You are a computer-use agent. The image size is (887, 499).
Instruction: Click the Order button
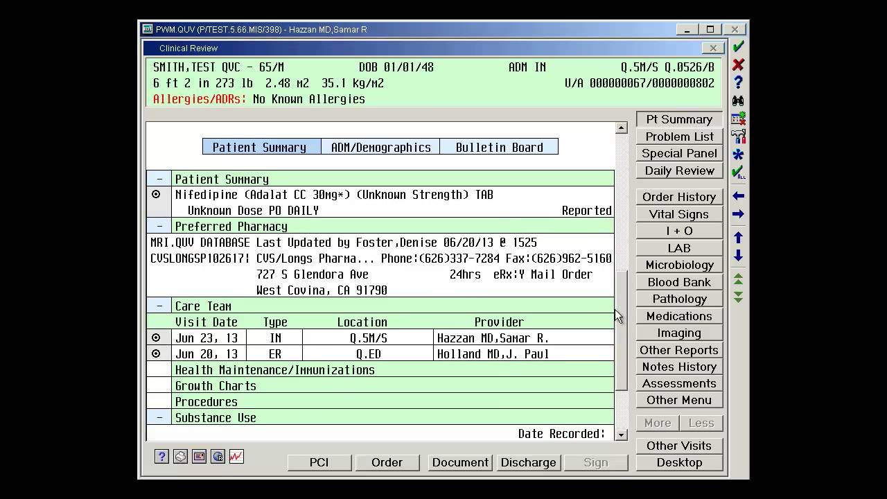[387, 462]
